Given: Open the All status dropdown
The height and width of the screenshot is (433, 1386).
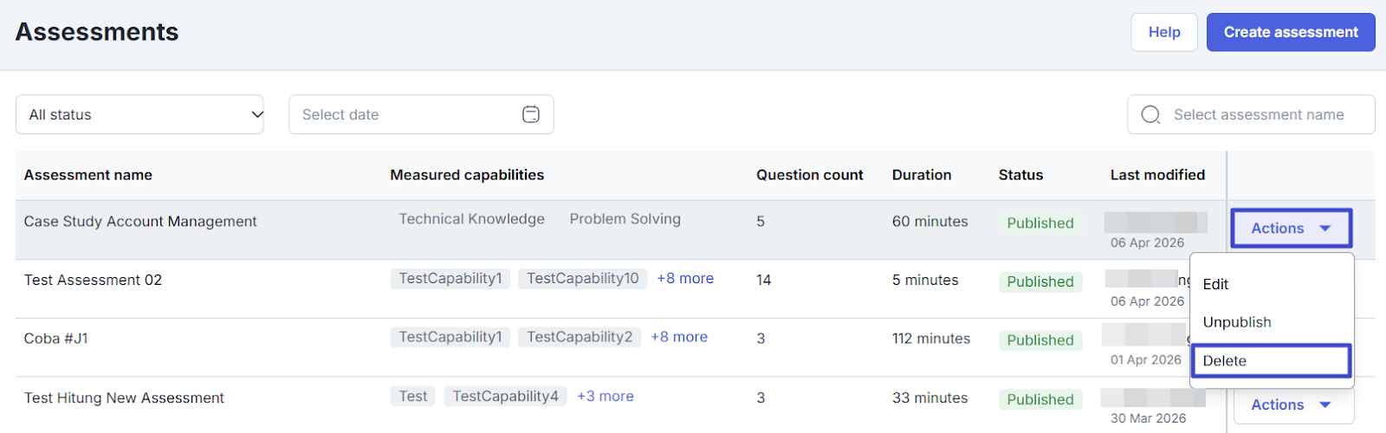Looking at the screenshot, I should [x=139, y=114].
